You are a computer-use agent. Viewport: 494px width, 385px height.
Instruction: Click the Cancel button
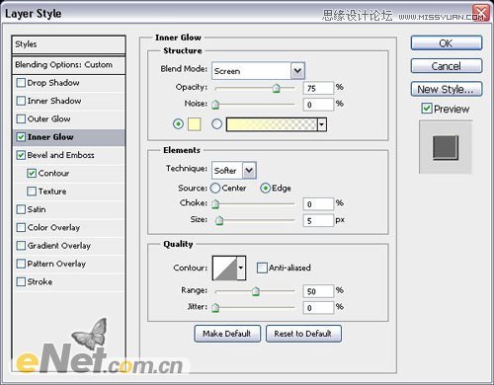pyautogui.click(x=447, y=66)
